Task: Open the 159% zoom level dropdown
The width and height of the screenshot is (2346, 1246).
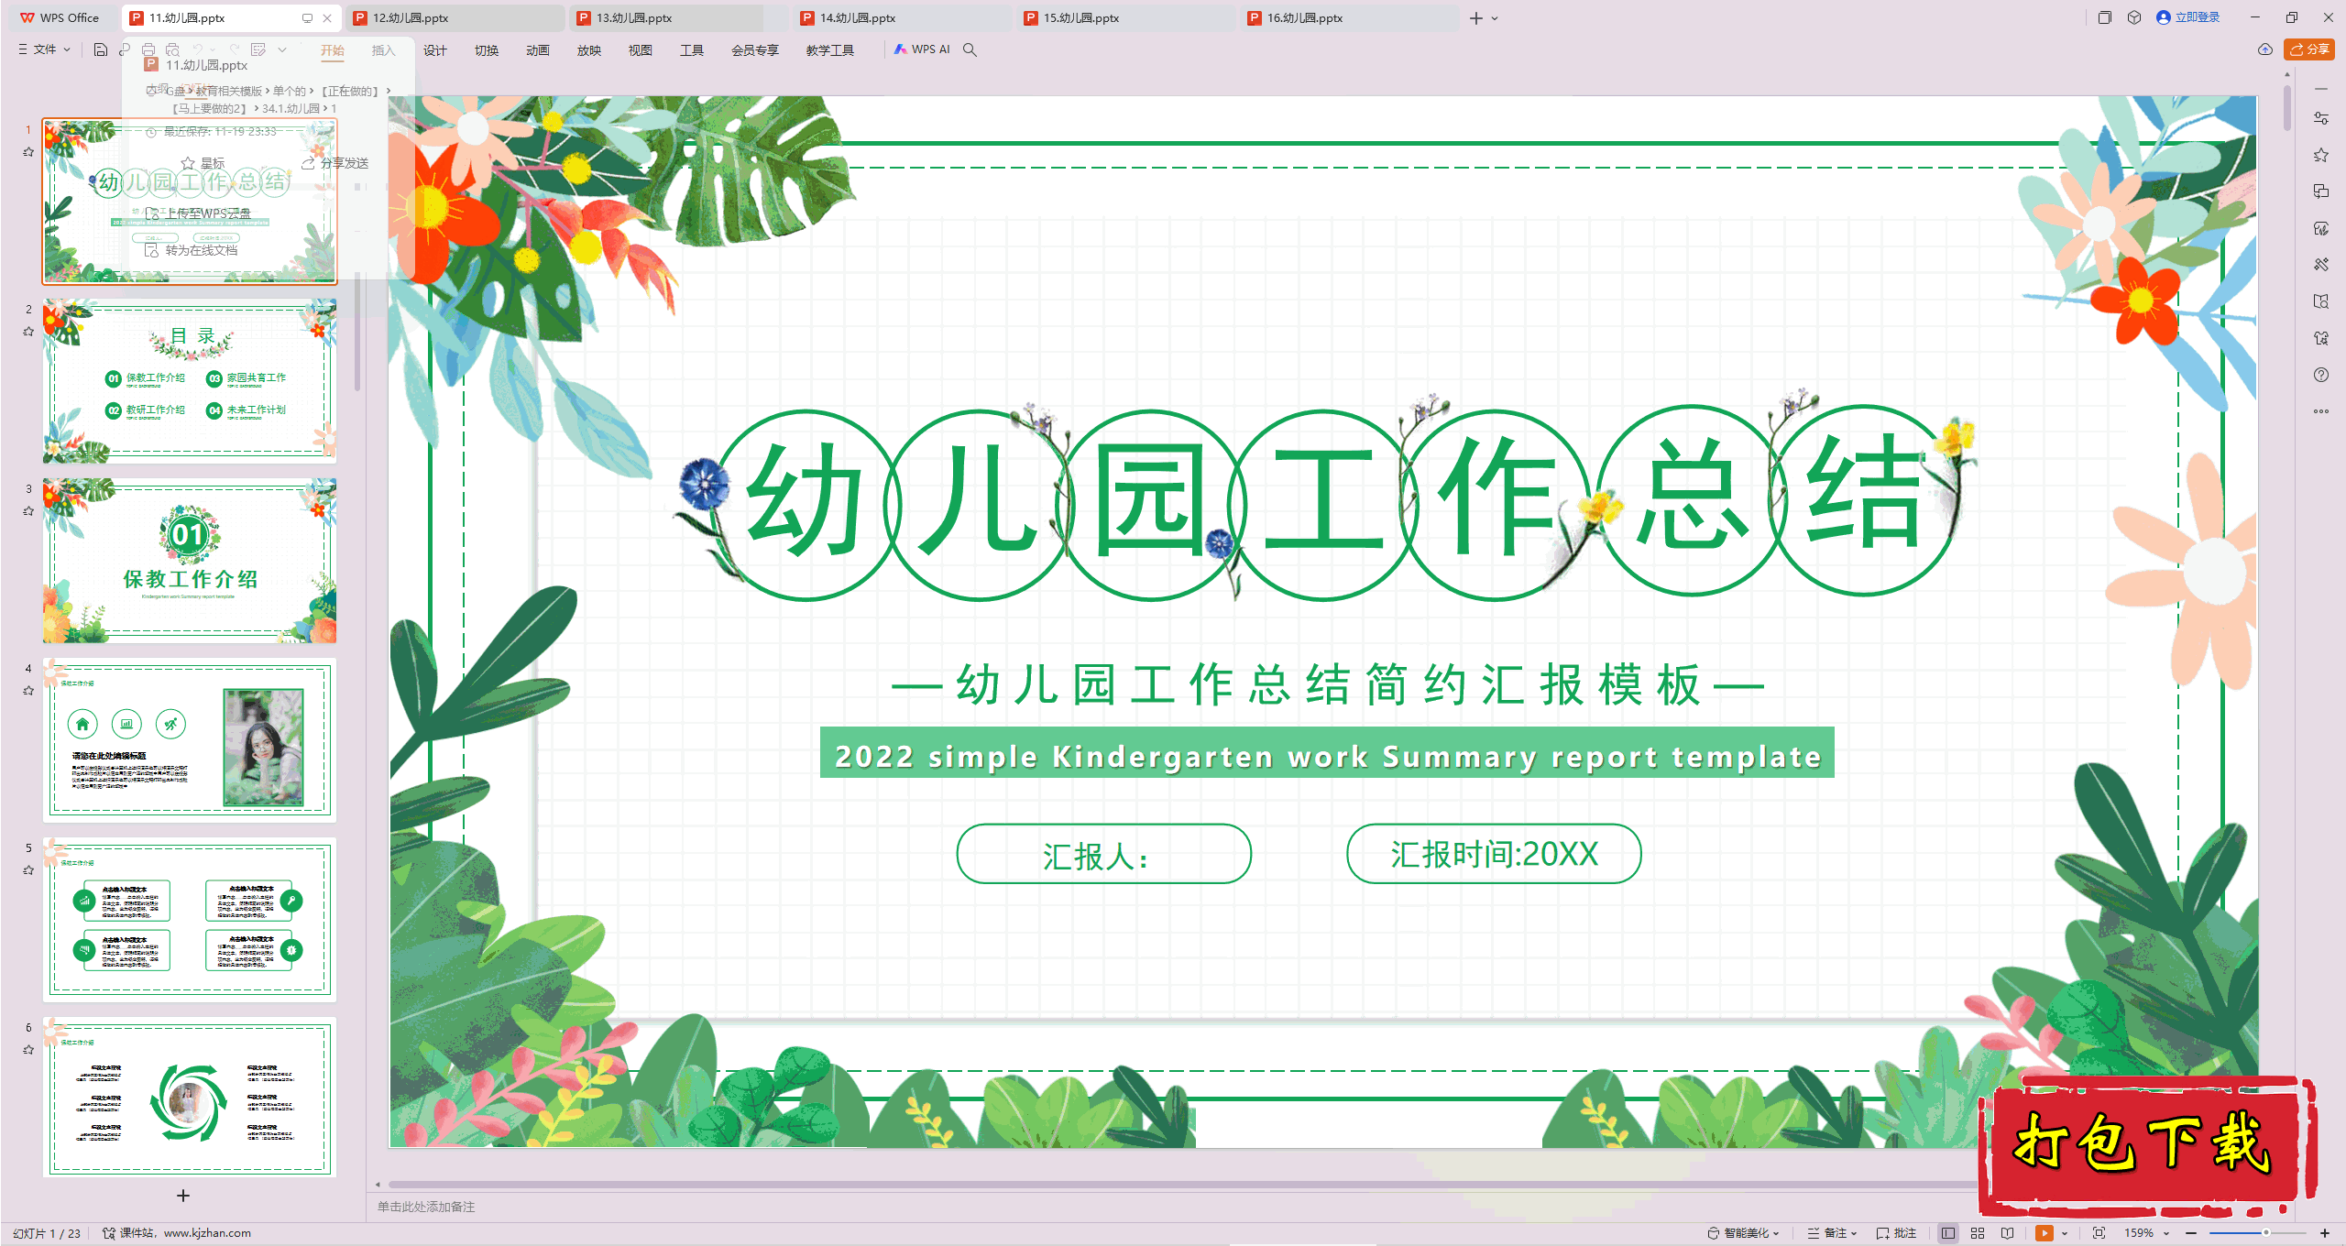Action: (2147, 1233)
